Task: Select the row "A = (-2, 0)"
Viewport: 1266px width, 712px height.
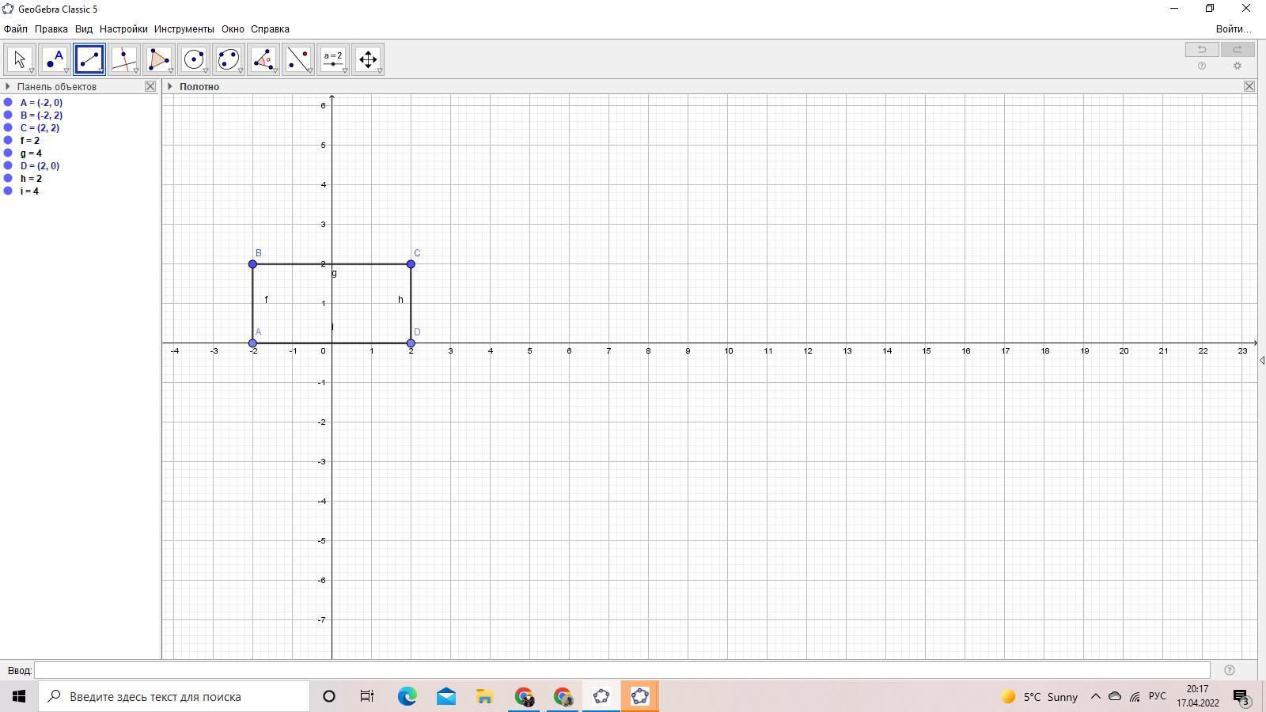Action: 41,102
